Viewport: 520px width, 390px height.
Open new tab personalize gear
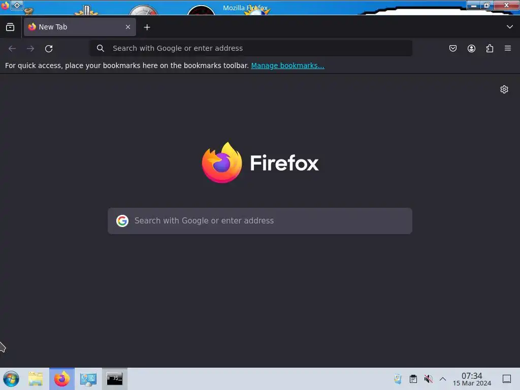tap(504, 89)
